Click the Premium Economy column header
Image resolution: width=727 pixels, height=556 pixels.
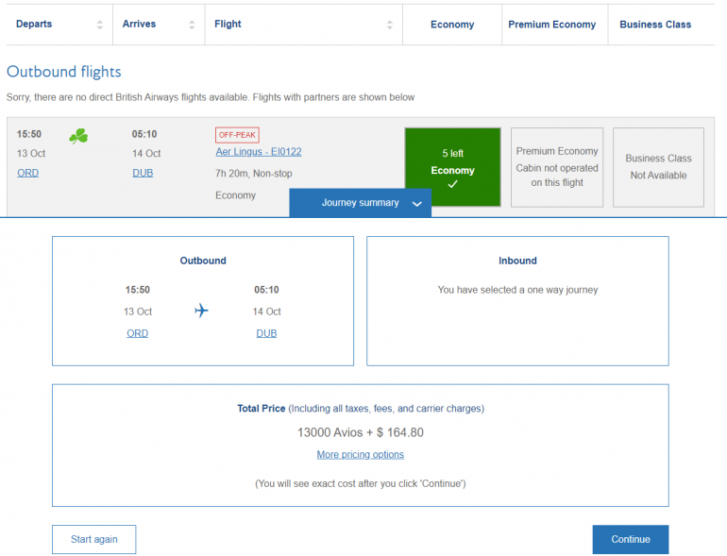[551, 25]
